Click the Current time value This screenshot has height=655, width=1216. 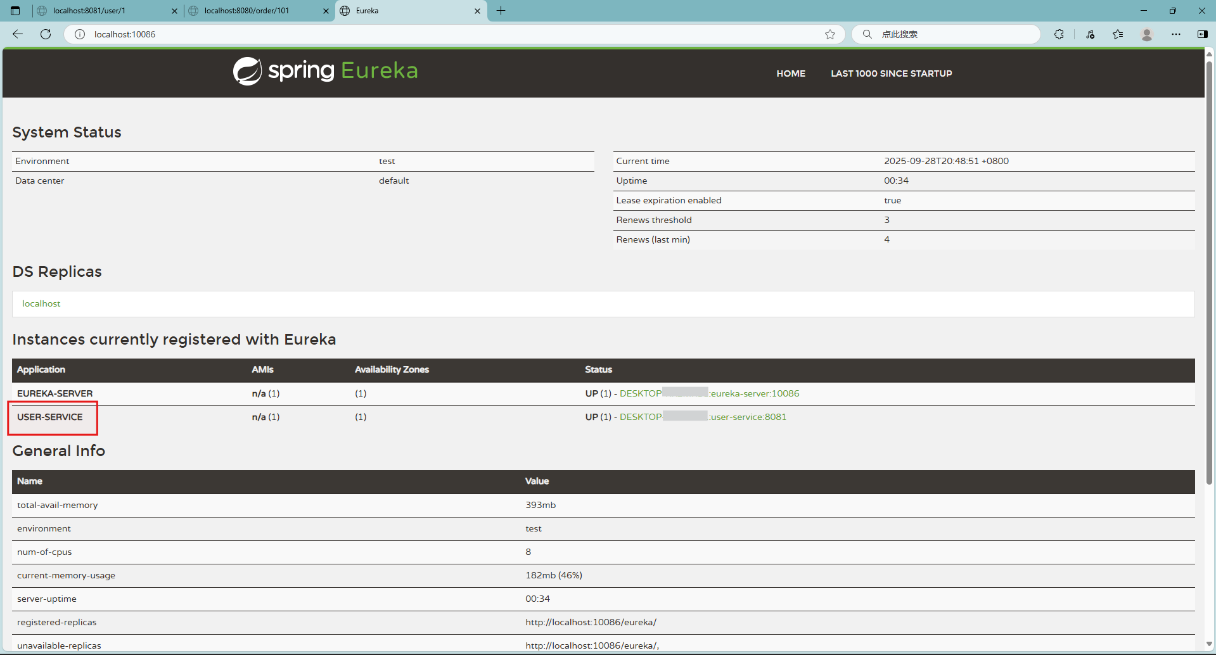click(946, 161)
